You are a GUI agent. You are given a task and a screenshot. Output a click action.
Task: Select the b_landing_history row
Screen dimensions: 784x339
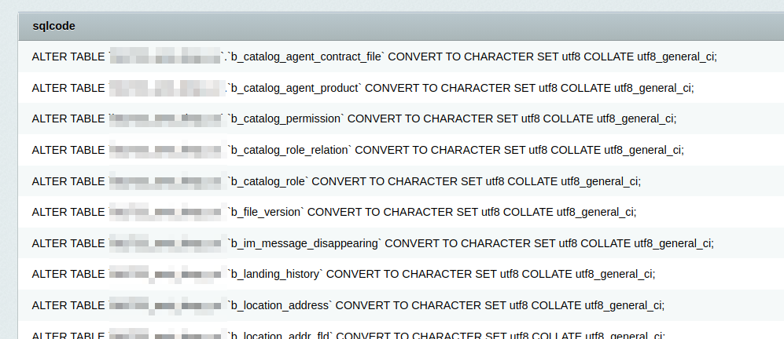coord(401,274)
